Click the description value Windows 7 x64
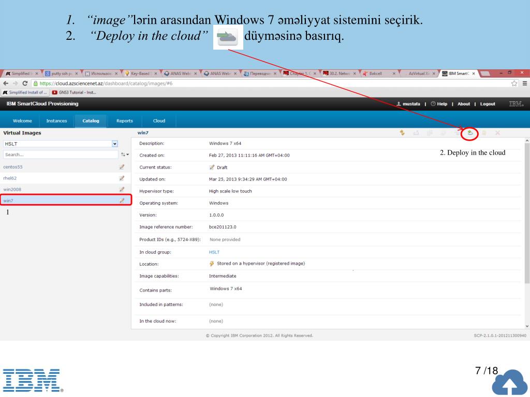The height and width of the screenshot is (397, 530). click(x=225, y=144)
